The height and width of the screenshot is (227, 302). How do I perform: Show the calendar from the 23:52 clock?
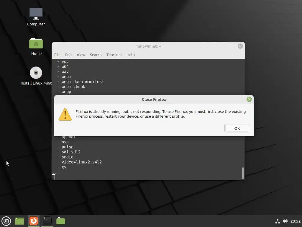tap(296, 221)
